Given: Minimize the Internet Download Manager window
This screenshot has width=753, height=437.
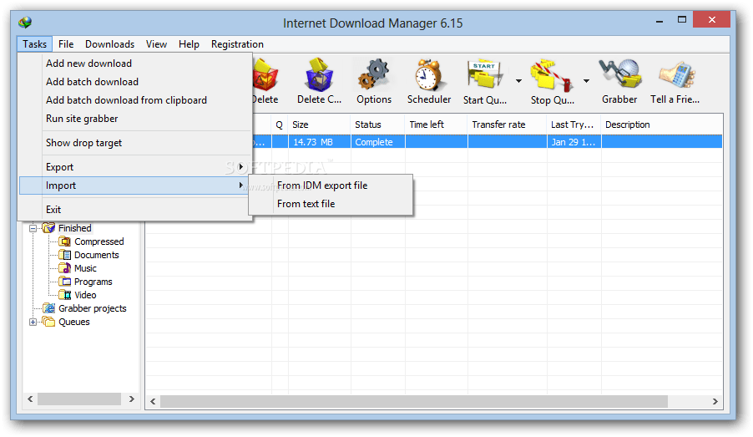Looking at the screenshot, I should [x=660, y=21].
